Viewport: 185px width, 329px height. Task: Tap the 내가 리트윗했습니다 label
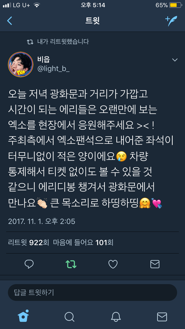(63, 42)
